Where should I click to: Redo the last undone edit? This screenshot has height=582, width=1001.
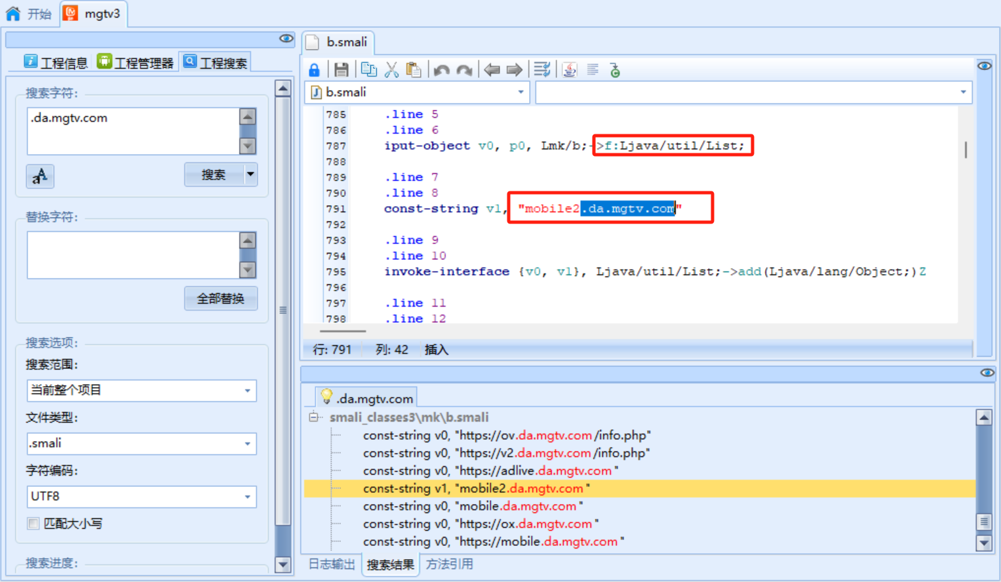pos(464,69)
